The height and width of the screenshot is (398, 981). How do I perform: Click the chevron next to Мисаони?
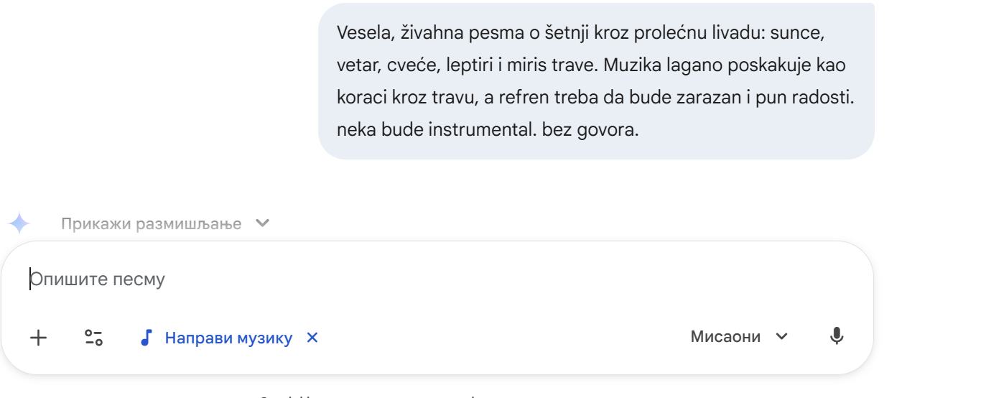[x=782, y=337]
